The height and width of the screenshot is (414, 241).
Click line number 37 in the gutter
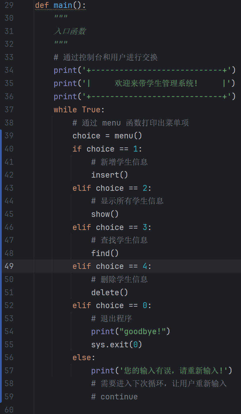[x=9, y=110]
